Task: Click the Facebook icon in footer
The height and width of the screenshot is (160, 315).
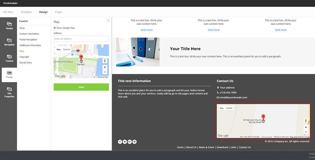Action: [120, 142]
